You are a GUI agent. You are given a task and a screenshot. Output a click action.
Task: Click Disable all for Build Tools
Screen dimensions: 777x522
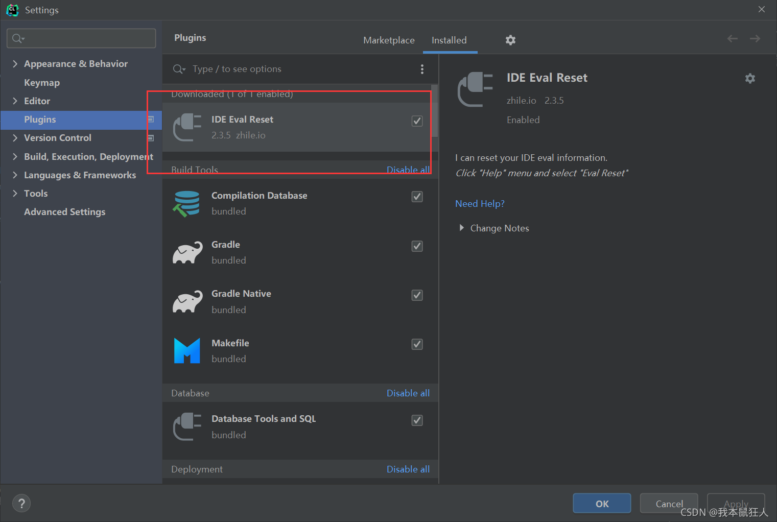408,170
